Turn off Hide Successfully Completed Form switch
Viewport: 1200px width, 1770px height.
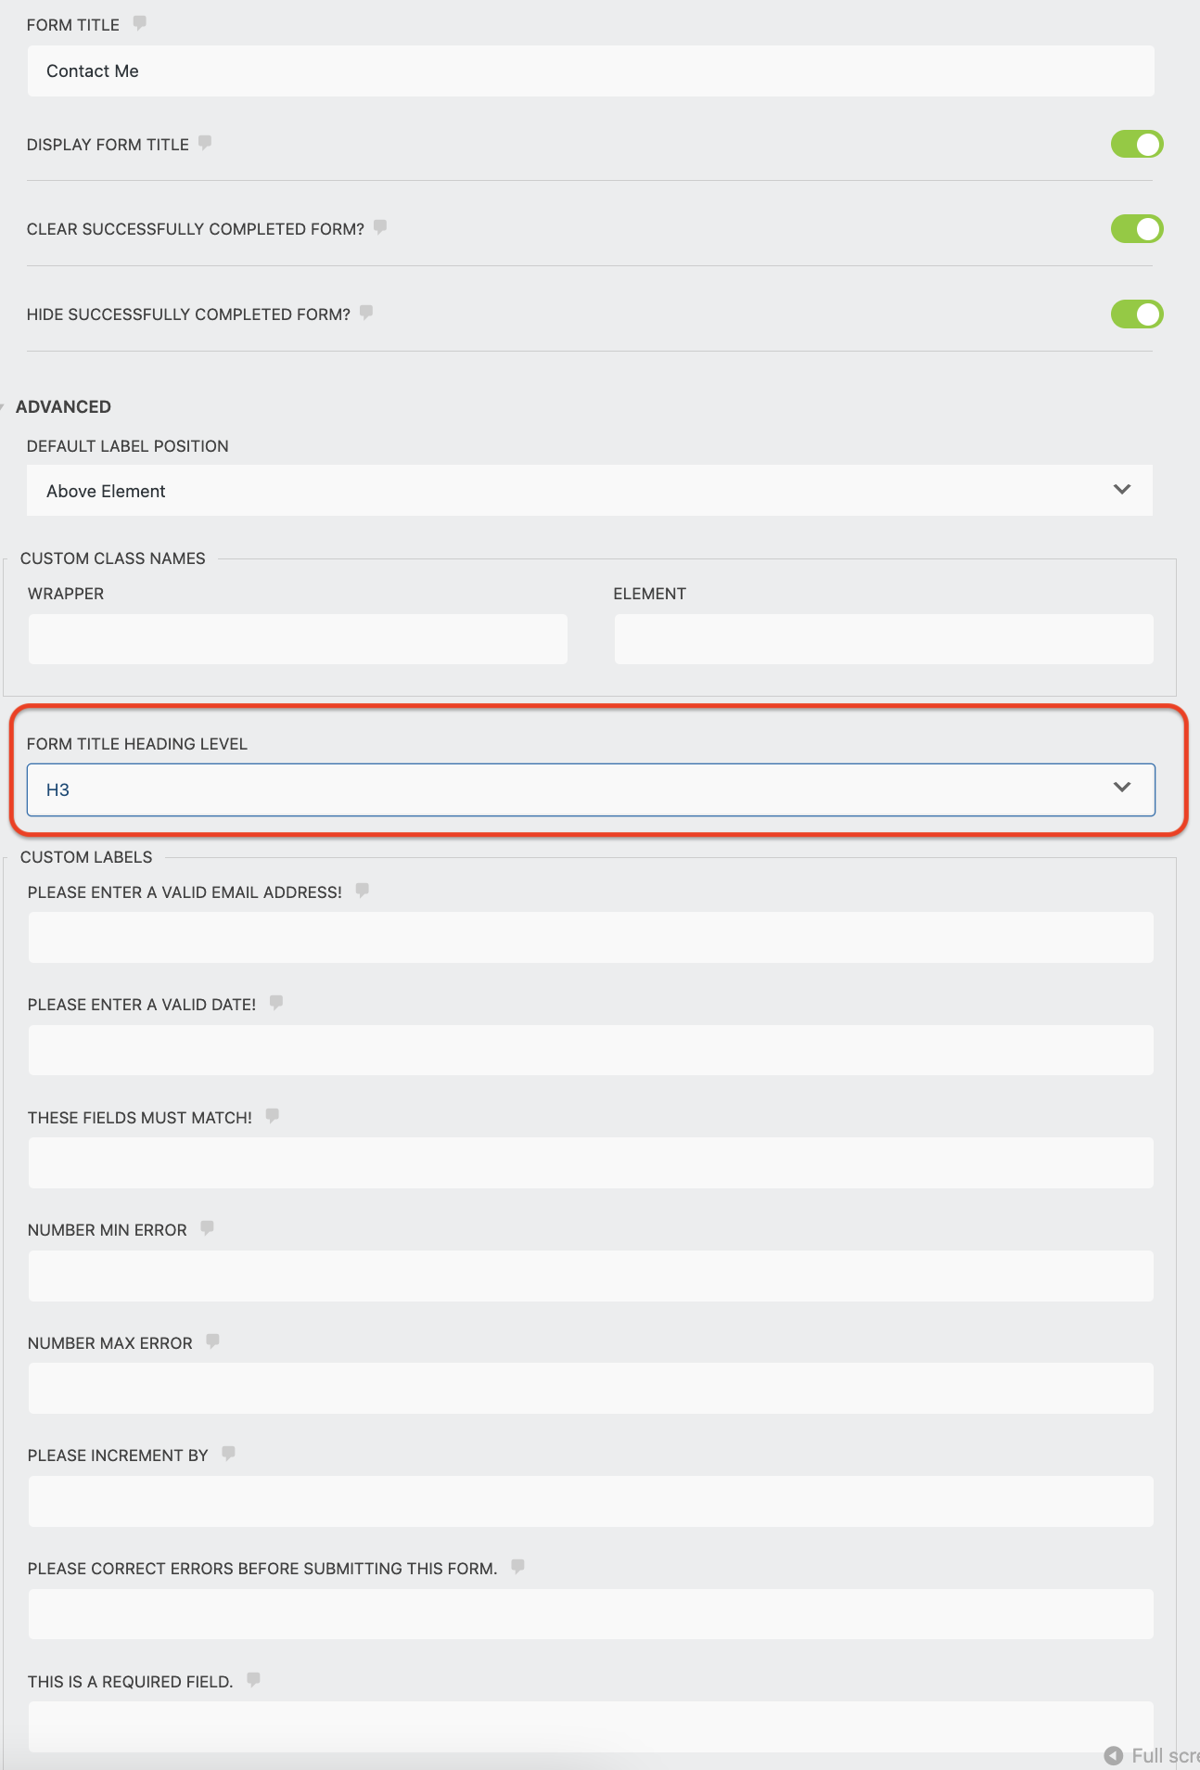point(1137,314)
